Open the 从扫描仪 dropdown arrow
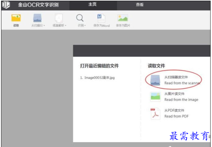 coord(44,25)
